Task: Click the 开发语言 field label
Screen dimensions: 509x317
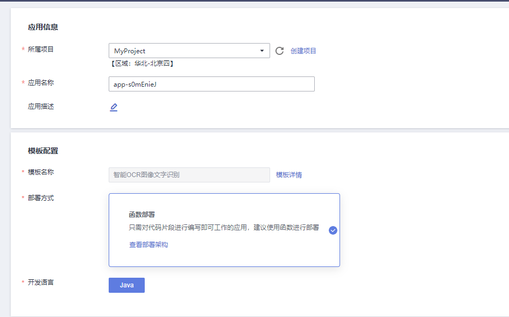Action: [41, 282]
